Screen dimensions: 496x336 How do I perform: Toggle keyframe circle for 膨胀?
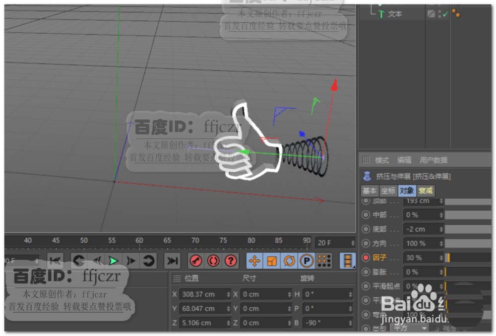(x=366, y=272)
